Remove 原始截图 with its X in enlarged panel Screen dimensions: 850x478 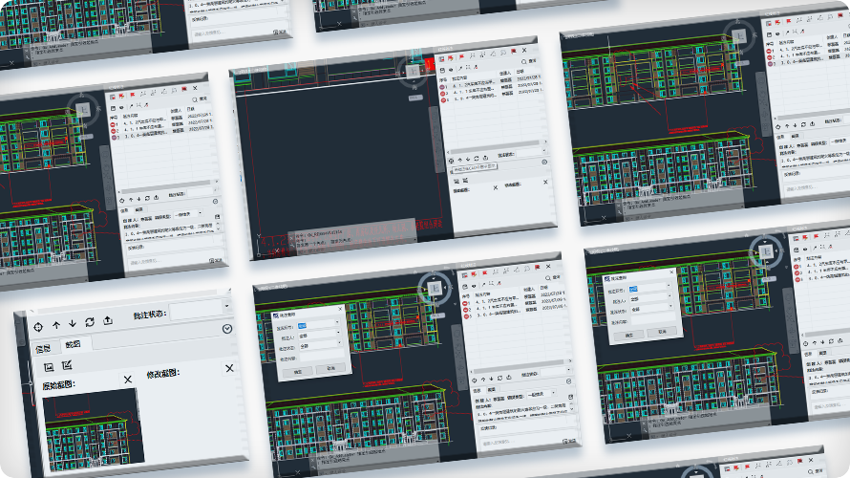click(127, 380)
